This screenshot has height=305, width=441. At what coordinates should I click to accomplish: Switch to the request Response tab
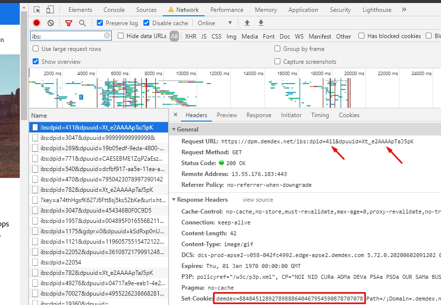pyautogui.click(x=259, y=115)
